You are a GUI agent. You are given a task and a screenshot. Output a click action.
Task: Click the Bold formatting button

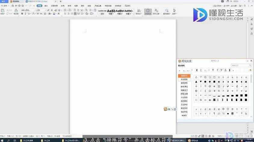point(22,14)
